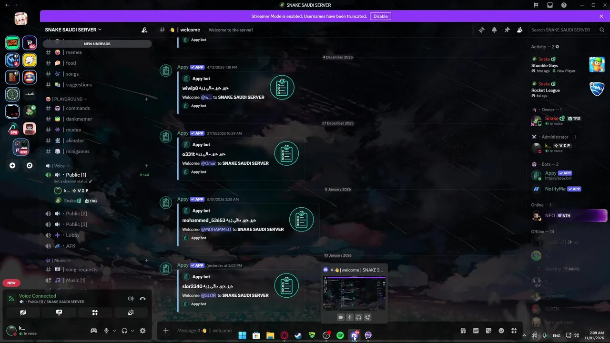This screenshot has height=343, width=610.
Task: Open Spotify from Windows taskbar
Action: pos(340,335)
